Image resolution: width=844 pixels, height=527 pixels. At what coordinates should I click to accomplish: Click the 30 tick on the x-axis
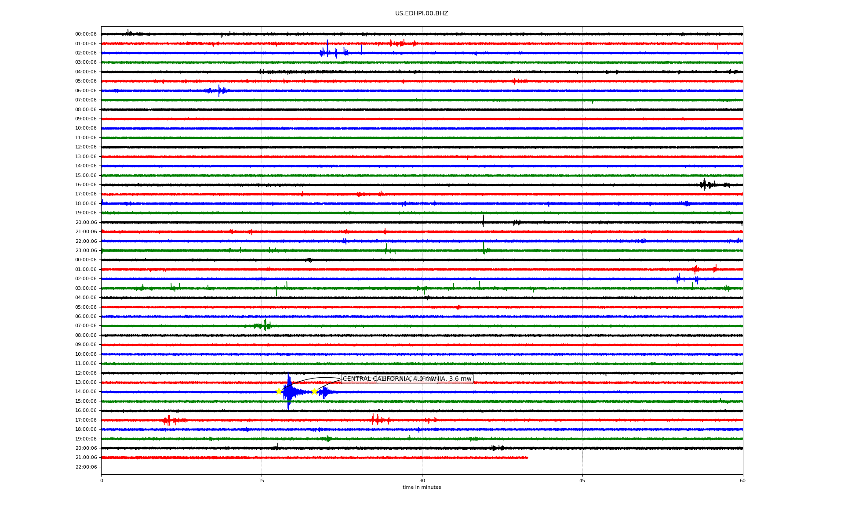click(422, 480)
